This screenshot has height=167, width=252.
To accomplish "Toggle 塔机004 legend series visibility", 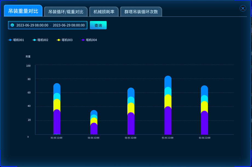I will click(89, 40).
